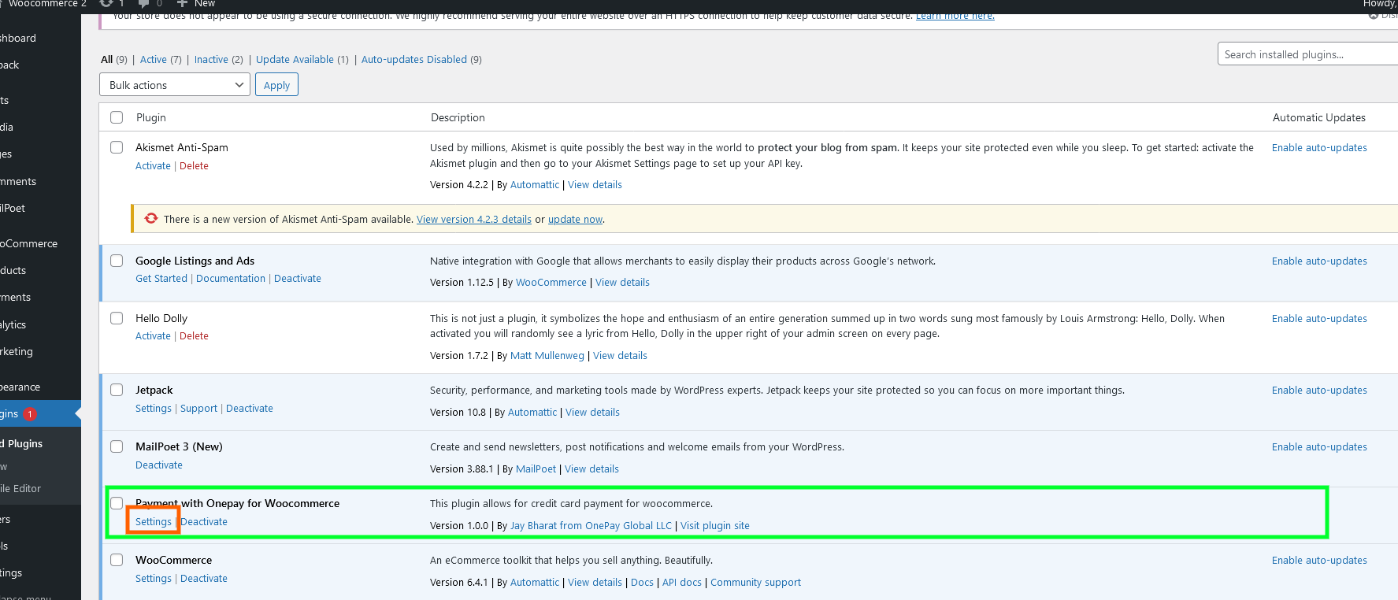This screenshot has height=600, width=1398.
Task: Open Get Started for Google Listings
Action: click(x=161, y=279)
